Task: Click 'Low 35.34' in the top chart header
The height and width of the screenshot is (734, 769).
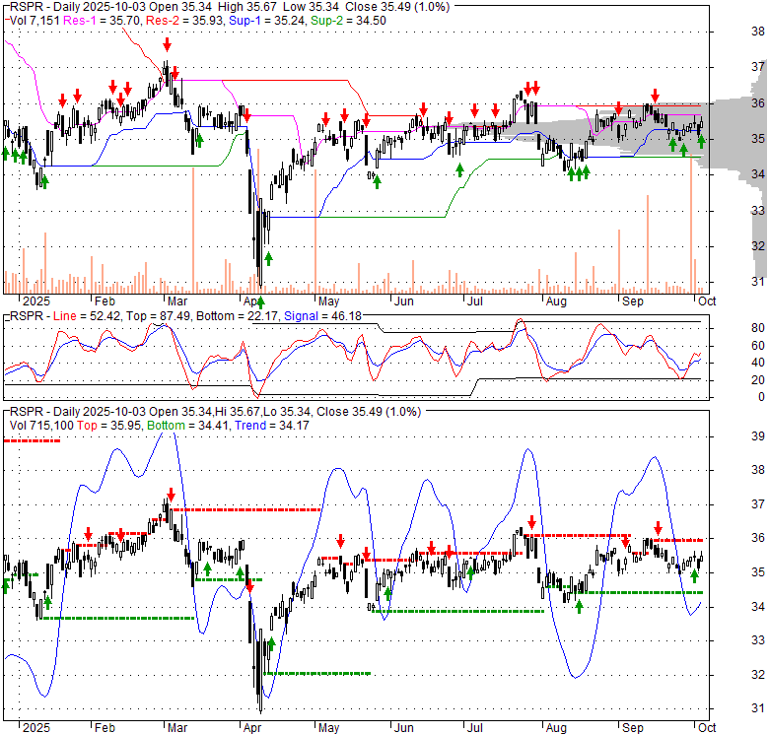Action: point(312,7)
